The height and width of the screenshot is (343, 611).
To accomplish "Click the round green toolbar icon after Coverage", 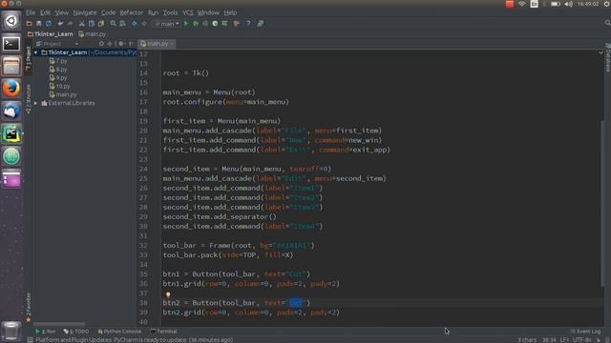I will (x=215, y=24).
